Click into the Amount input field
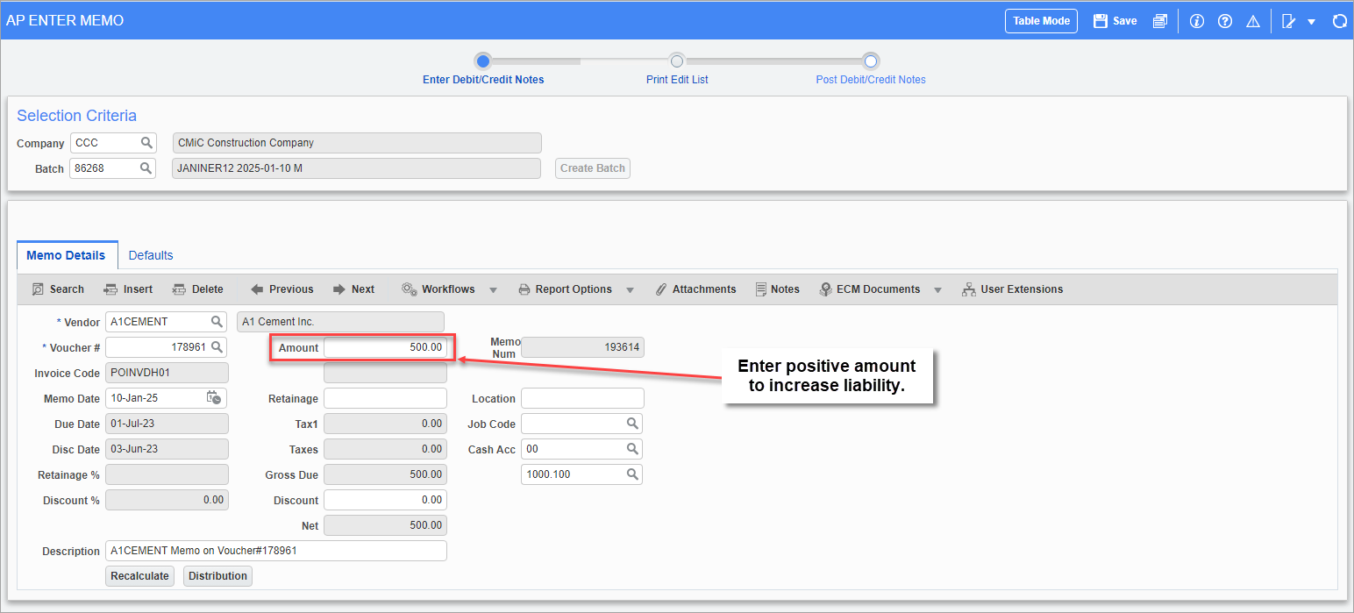This screenshot has width=1354, height=613. 386,347
